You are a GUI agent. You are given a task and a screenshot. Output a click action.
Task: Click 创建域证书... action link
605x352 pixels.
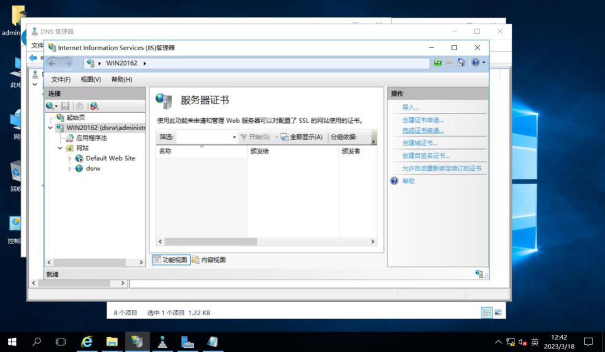click(x=420, y=143)
